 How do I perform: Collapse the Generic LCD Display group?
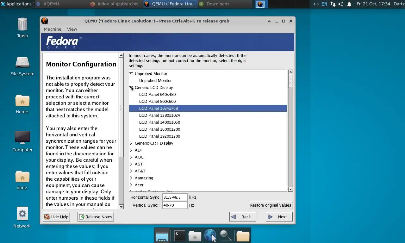click(131, 87)
